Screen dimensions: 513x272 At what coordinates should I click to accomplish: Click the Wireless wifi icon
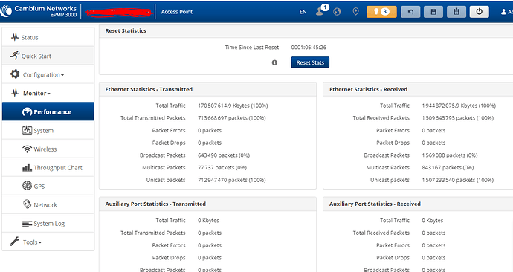(x=27, y=149)
